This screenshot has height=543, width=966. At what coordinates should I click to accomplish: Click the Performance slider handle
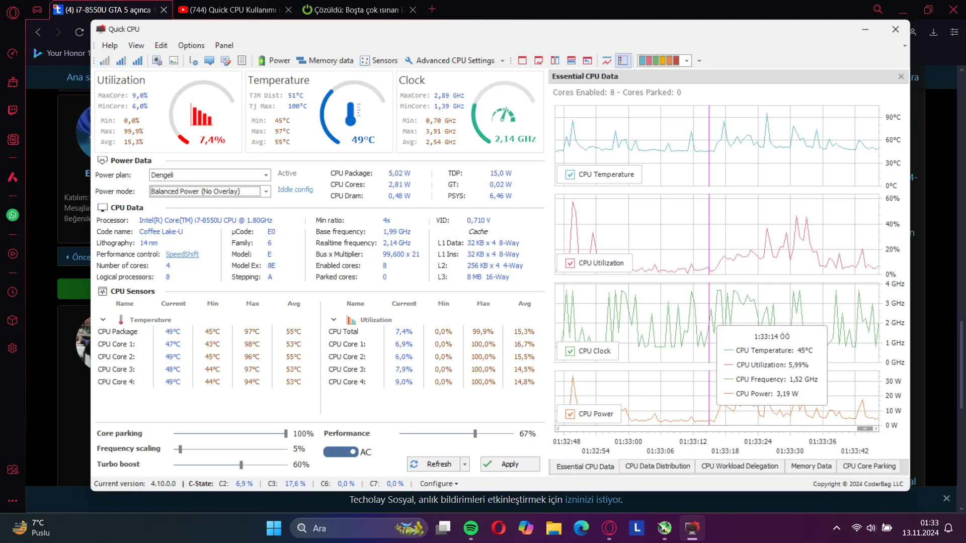pos(475,433)
